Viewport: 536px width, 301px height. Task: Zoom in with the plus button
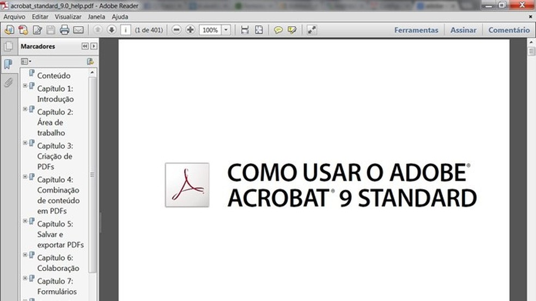(x=191, y=30)
